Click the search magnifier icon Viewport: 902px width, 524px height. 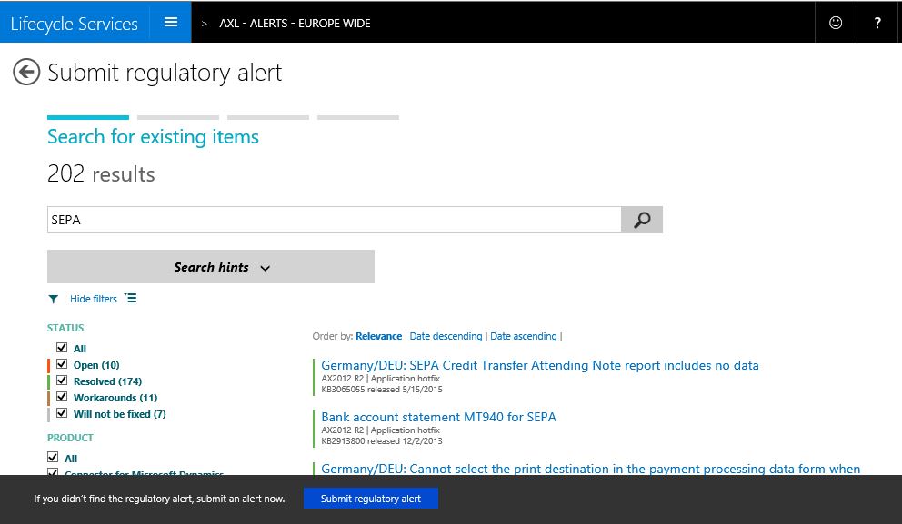[x=641, y=219]
